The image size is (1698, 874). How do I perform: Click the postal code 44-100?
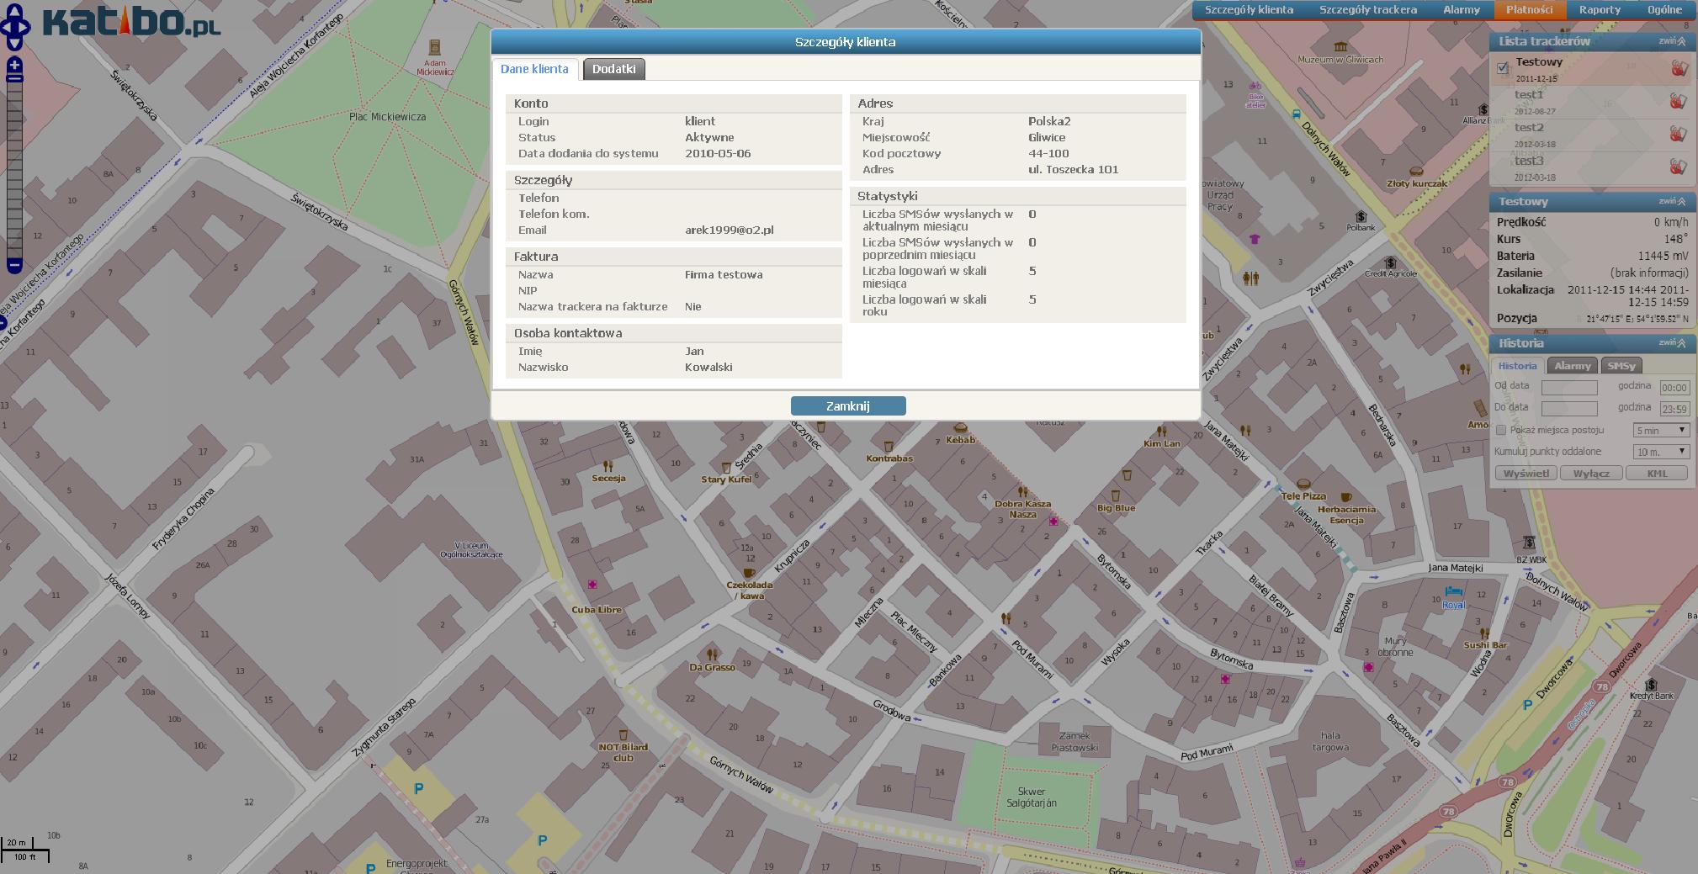pos(1048,153)
